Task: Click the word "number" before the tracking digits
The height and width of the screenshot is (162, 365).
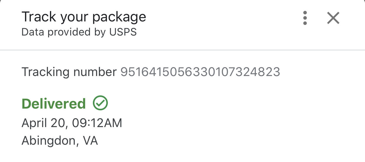Action: point(95,72)
